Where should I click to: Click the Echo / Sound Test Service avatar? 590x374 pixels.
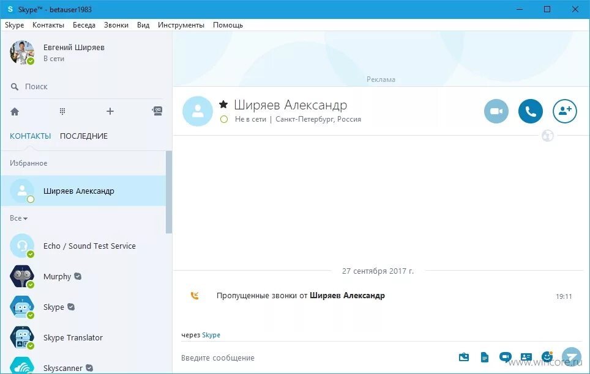(22, 246)
